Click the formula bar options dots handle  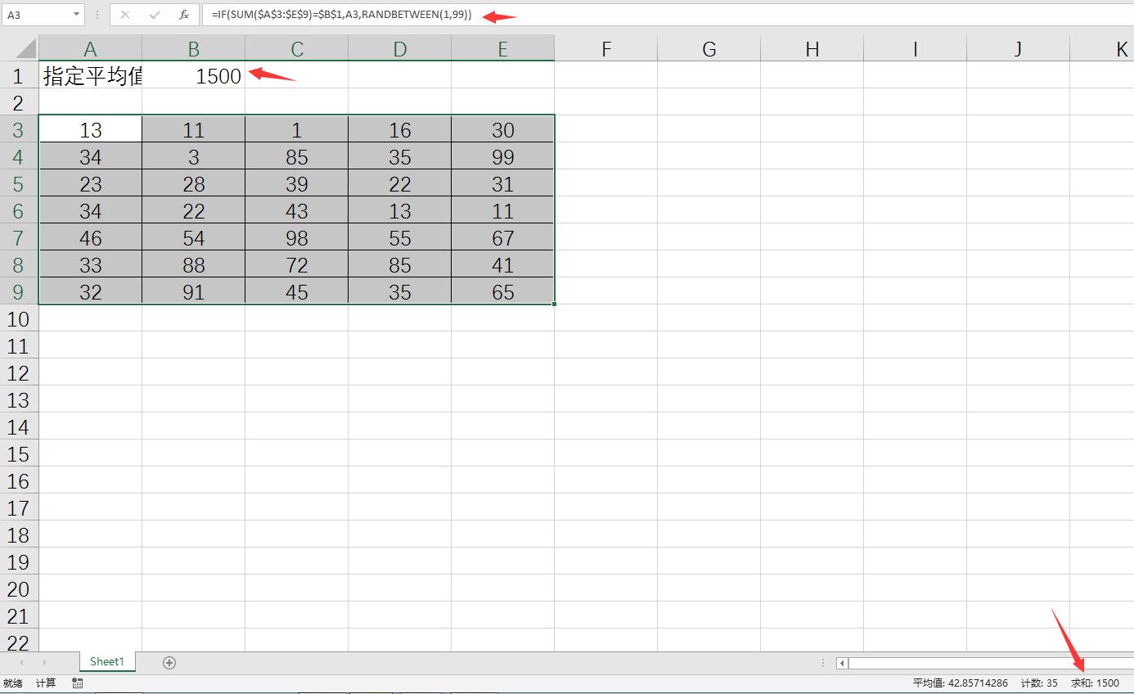pos(97,15)
